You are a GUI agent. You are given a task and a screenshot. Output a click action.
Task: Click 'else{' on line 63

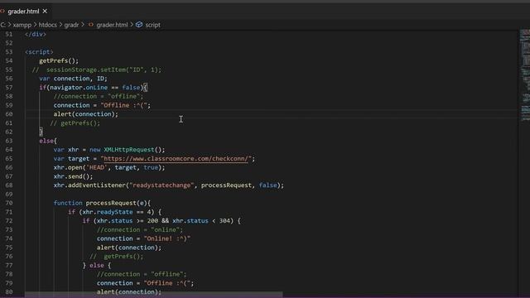tap(48, 141)
